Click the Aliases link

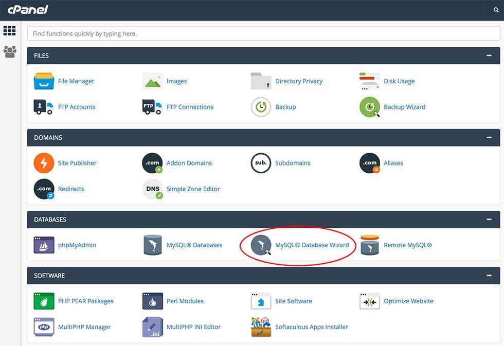click(x=393, y=163)
